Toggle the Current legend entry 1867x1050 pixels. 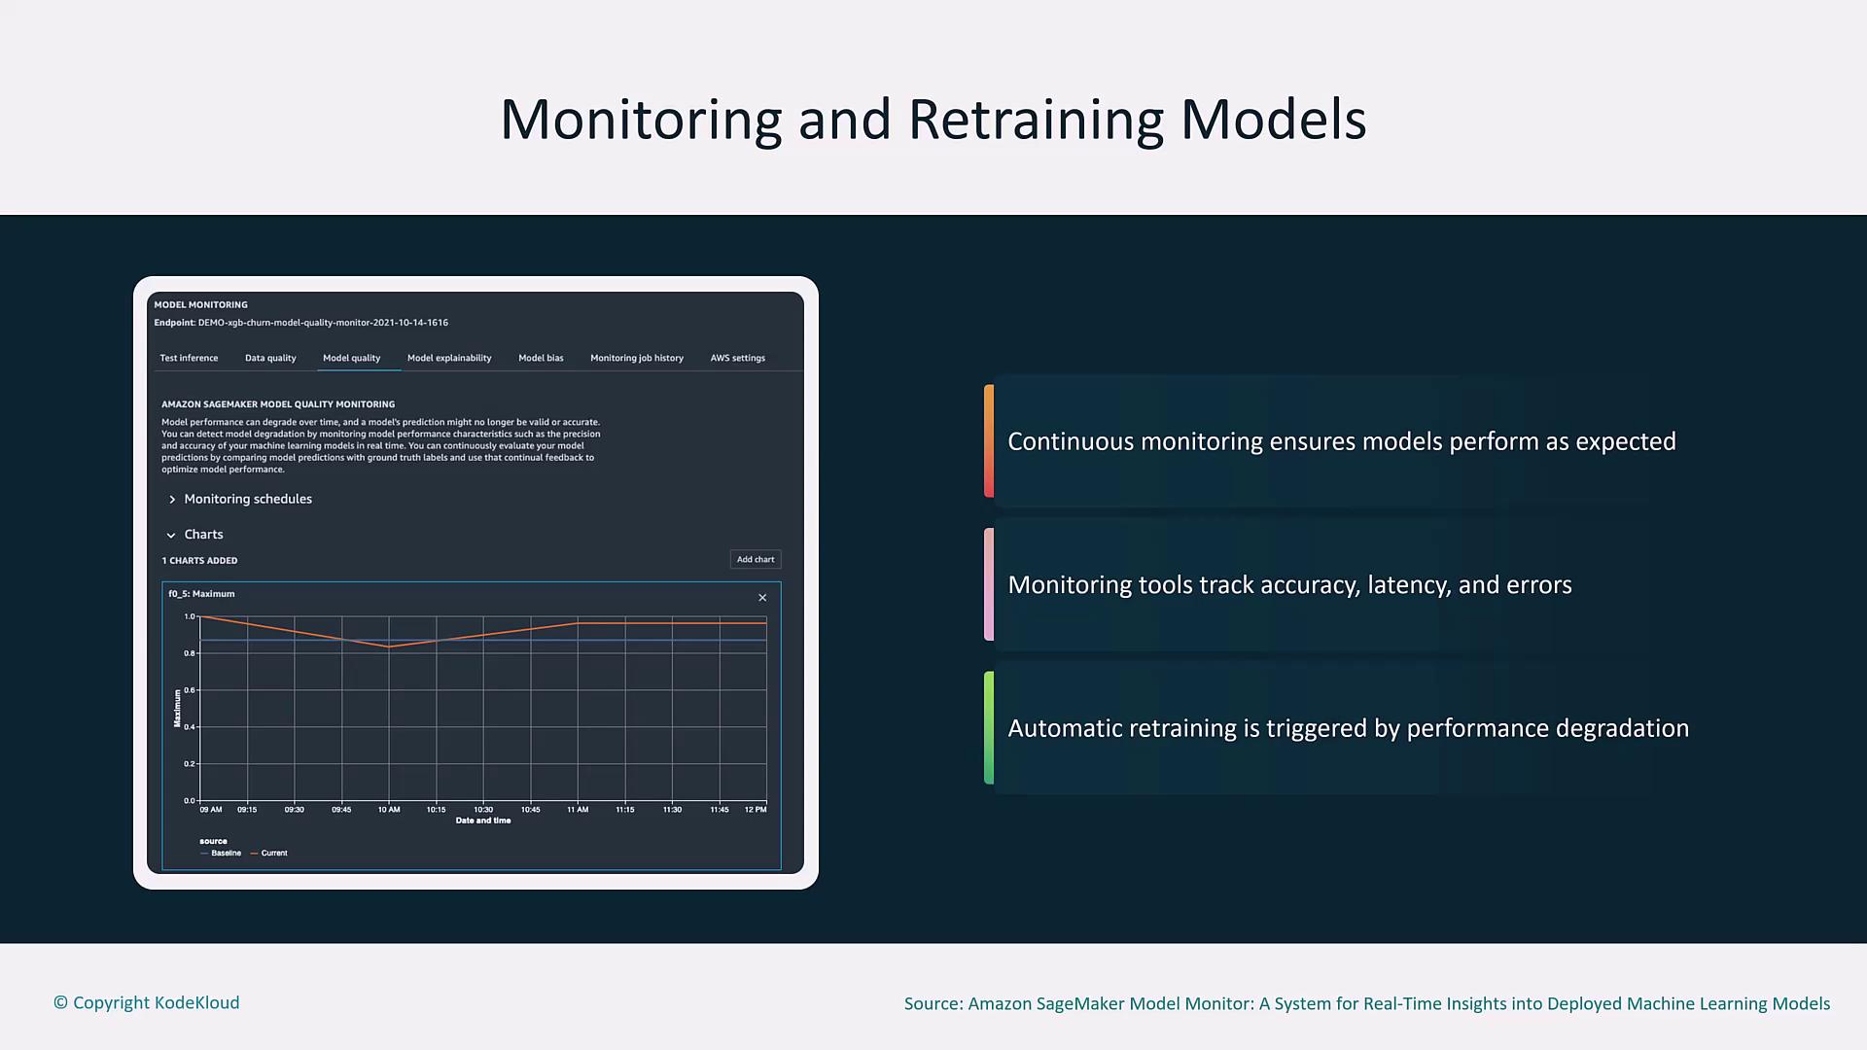click(270, 853)
